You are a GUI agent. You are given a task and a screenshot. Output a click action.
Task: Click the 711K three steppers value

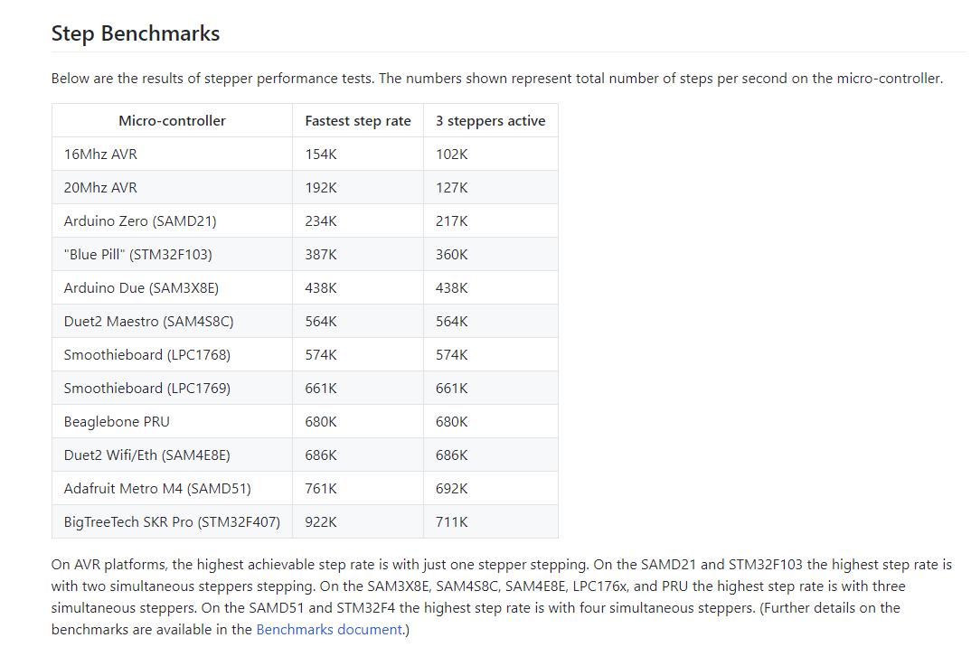click(x=451, y=522)
